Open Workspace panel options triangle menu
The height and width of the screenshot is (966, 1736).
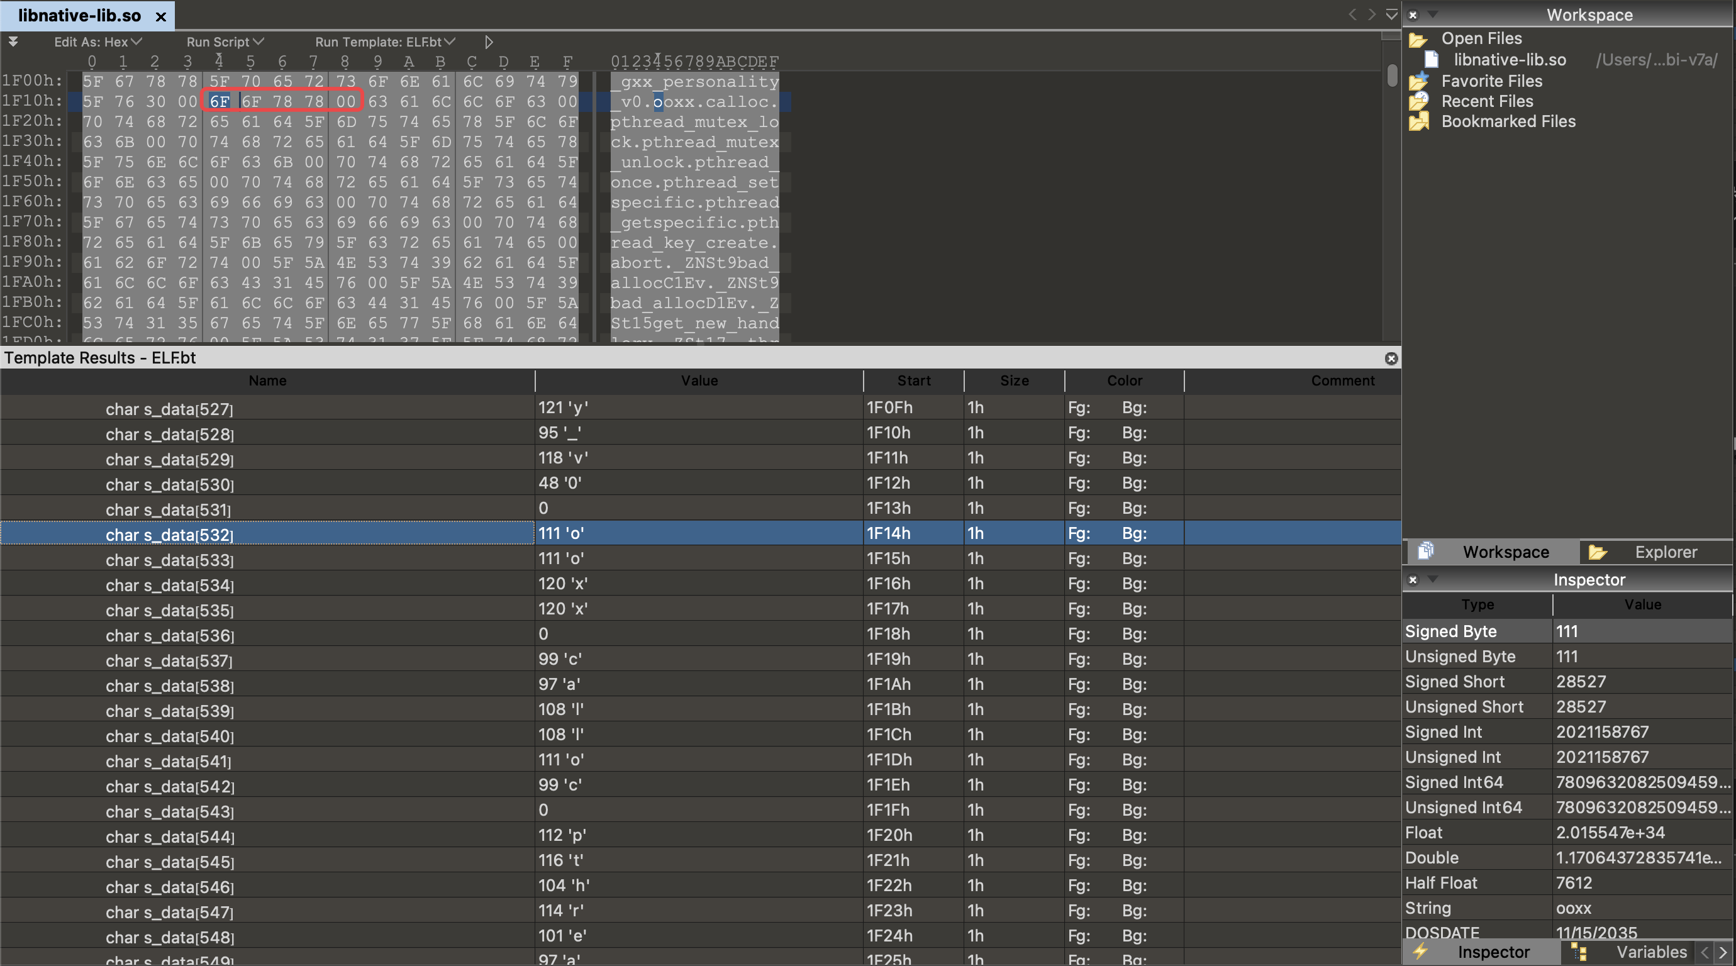coord(1433,15)
